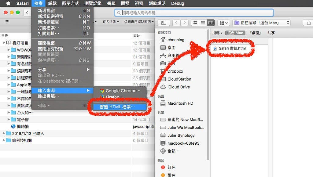The width and height of the screenshot is (313, 177).
Task: Expand the 2016/1/13 已輸入 folder
Action: point(4,133)
